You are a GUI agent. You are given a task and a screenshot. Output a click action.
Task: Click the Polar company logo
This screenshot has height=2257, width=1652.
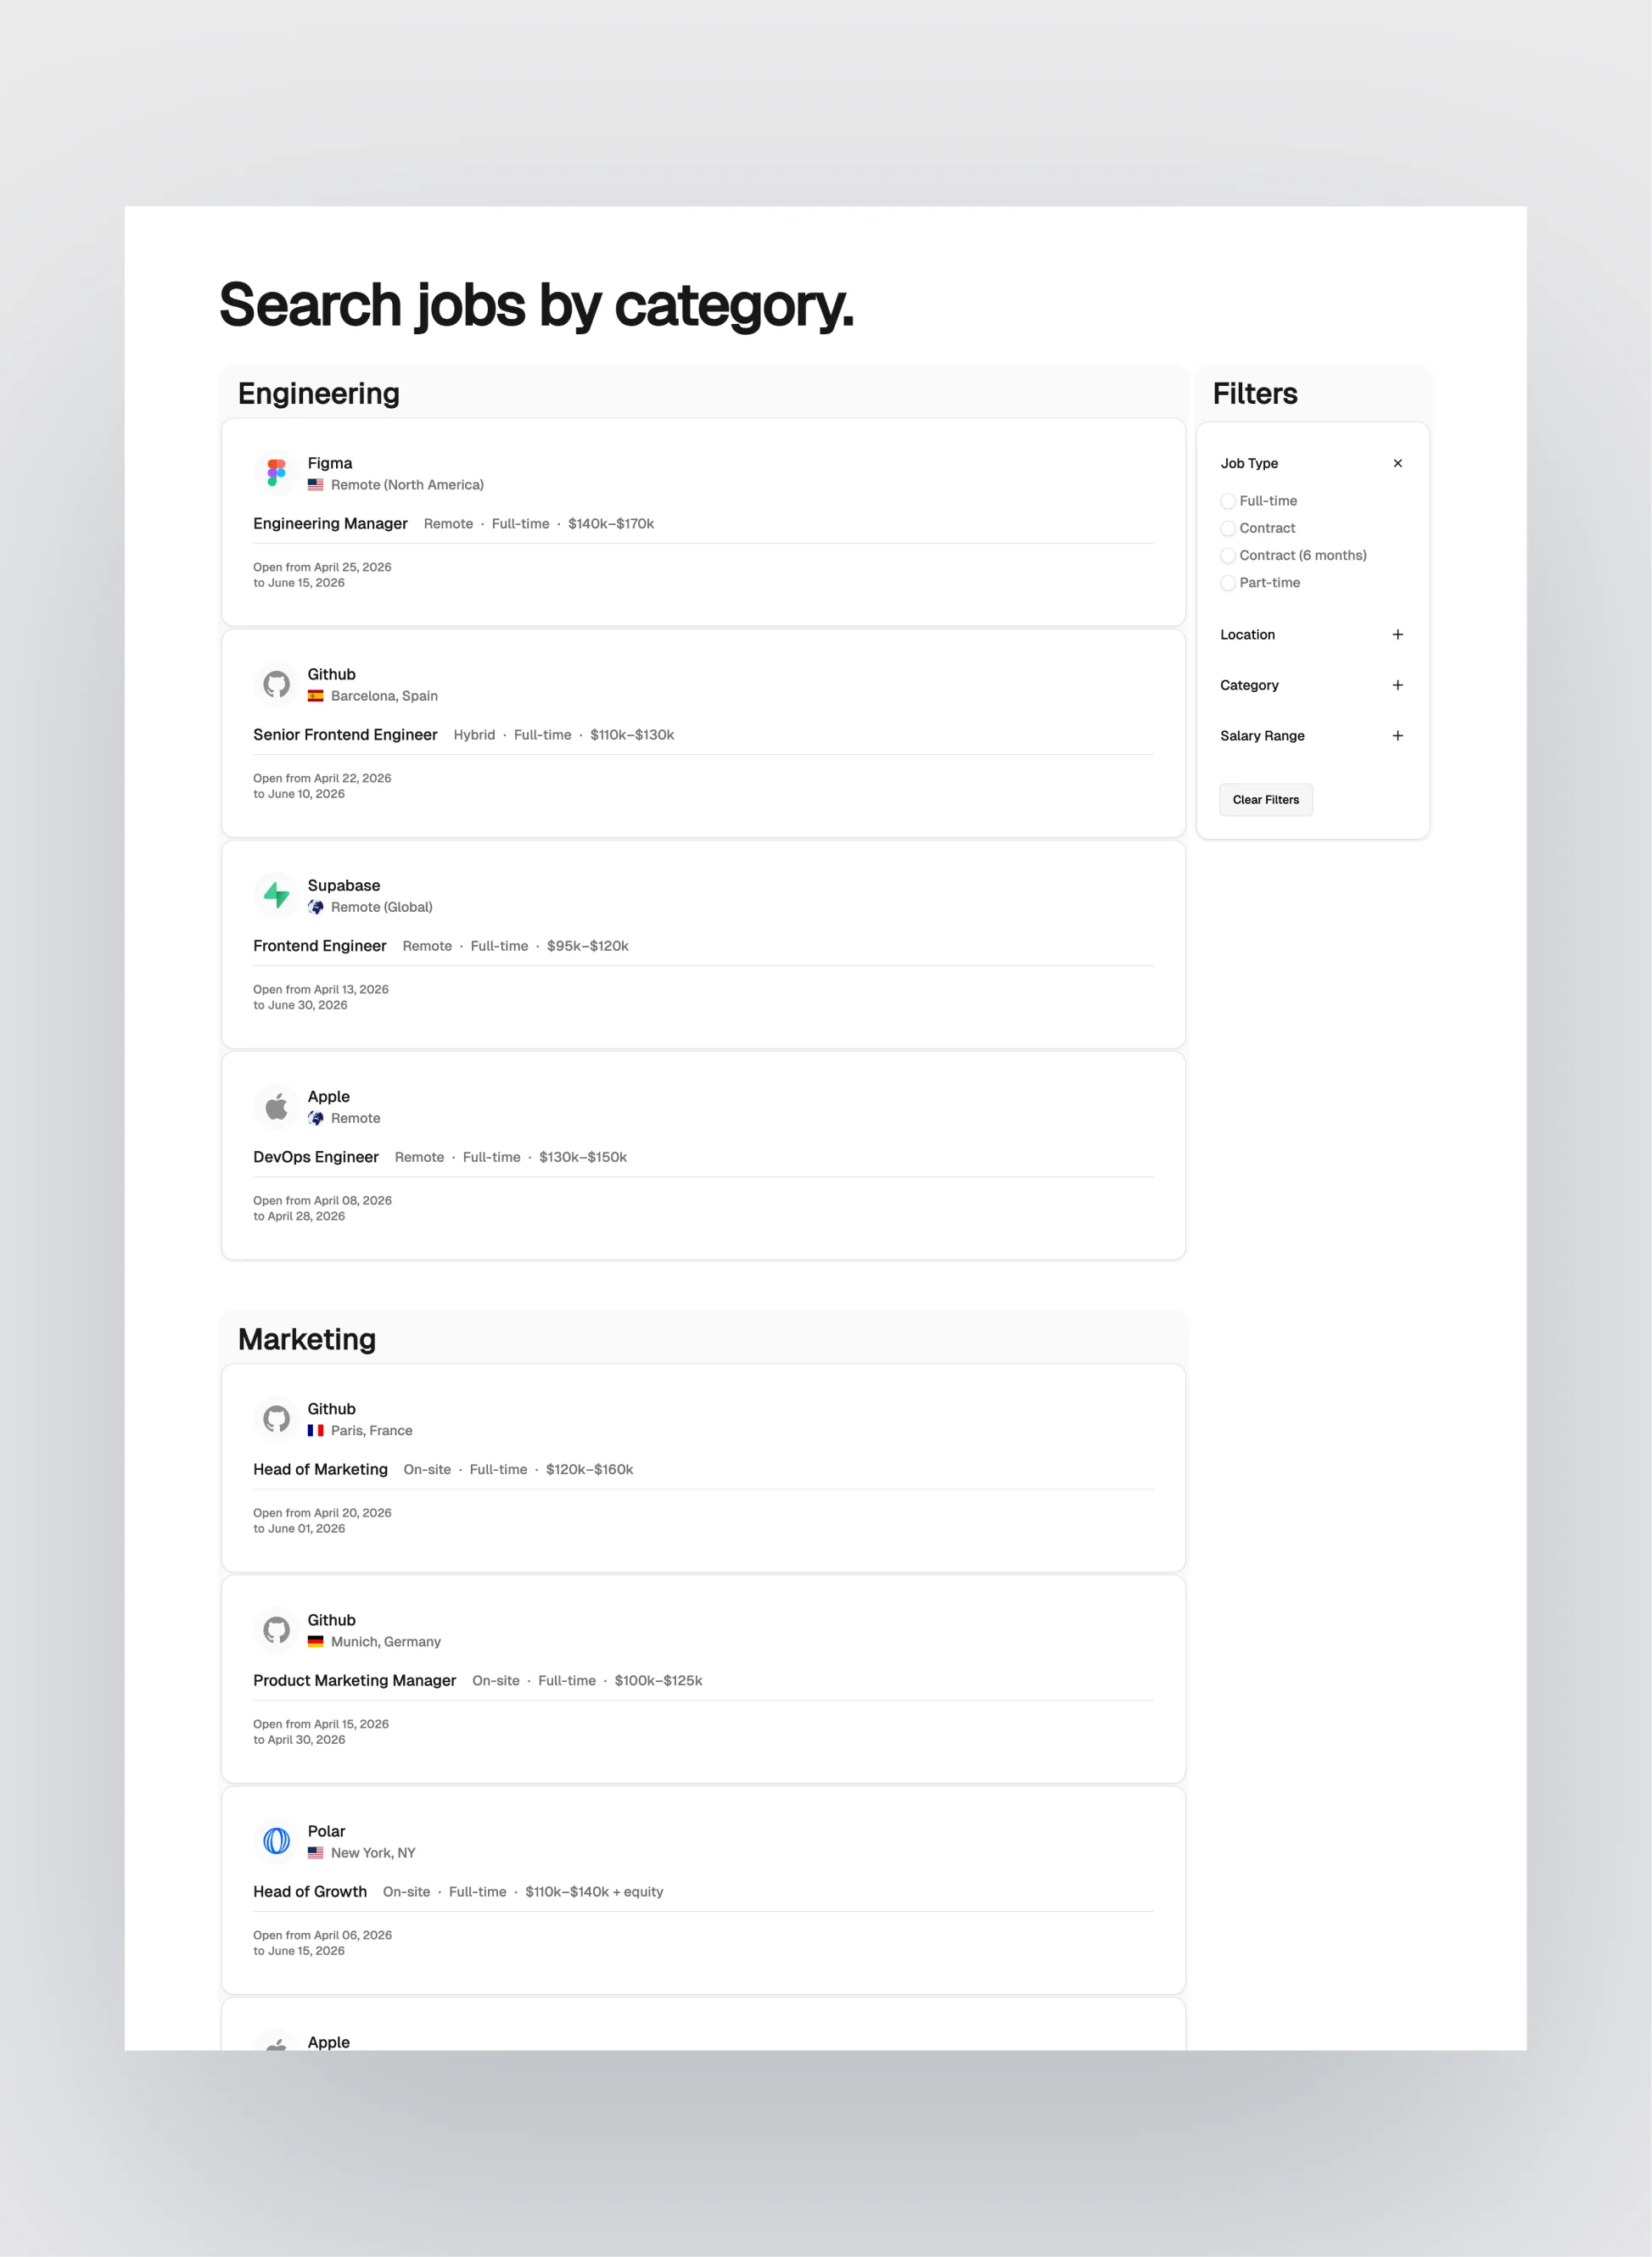[276, 1841]
